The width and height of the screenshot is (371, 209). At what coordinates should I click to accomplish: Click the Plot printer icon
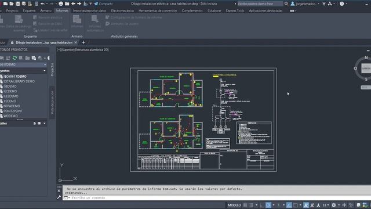click(x=61, y=4)
